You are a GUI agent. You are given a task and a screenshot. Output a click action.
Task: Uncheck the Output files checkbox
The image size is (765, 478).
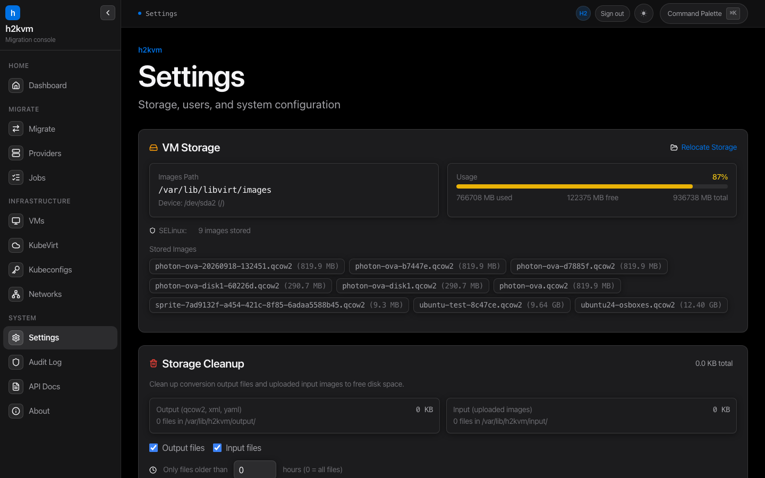154,448
